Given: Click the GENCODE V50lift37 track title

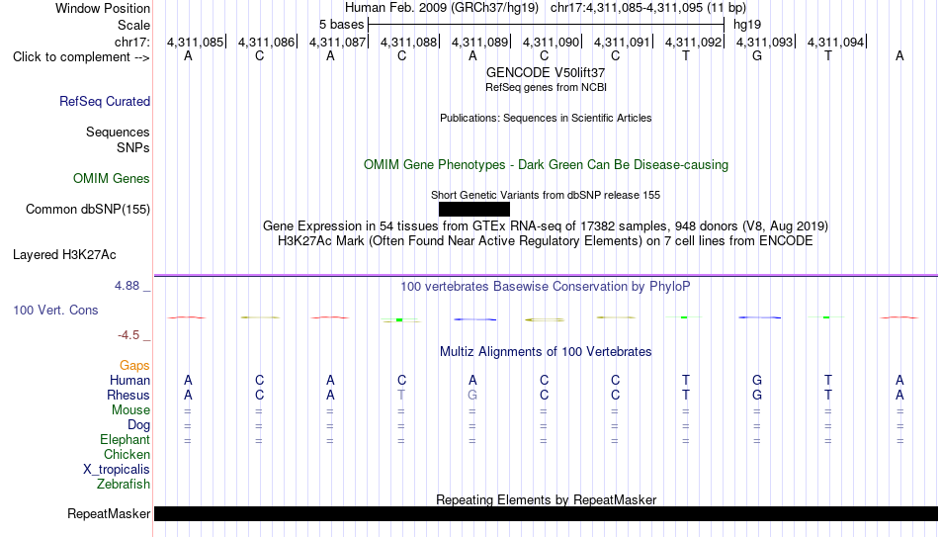Looking at the screenshot, I should coord(546,72).
